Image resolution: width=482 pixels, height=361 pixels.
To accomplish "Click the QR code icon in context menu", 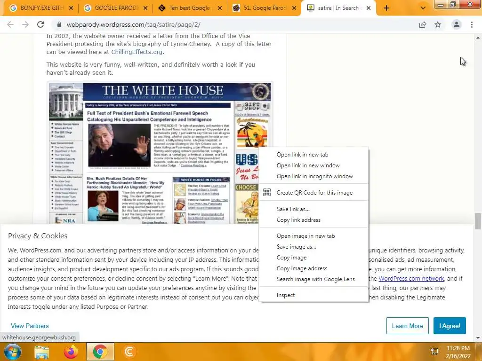I will click(267, 192).
